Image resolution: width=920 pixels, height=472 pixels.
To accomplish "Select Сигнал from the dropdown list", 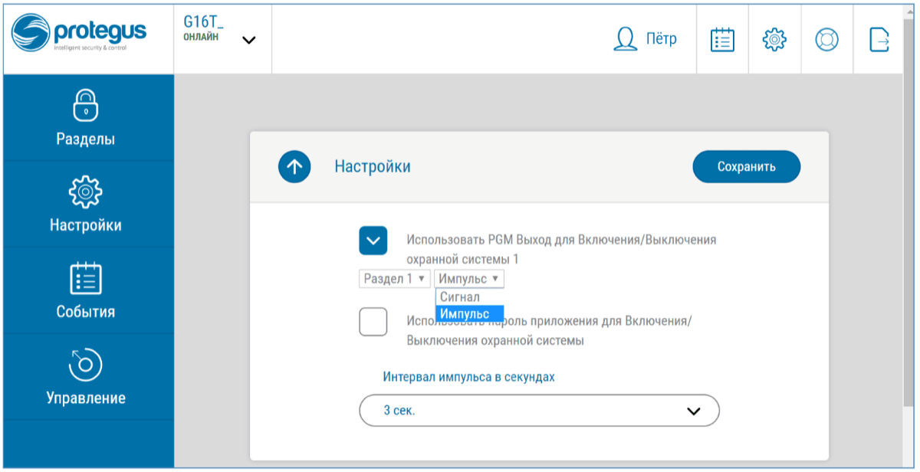I will 460,297.
